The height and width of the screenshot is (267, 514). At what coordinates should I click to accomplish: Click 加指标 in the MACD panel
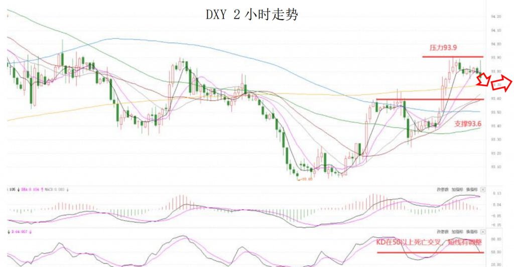point(457,190)
